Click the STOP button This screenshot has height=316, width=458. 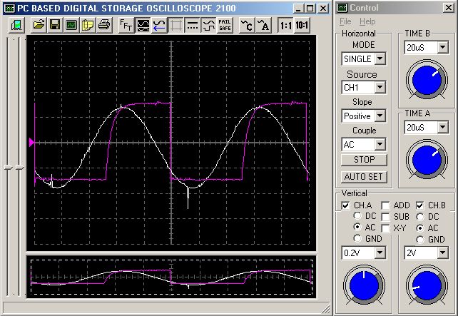tap(364, 160)
